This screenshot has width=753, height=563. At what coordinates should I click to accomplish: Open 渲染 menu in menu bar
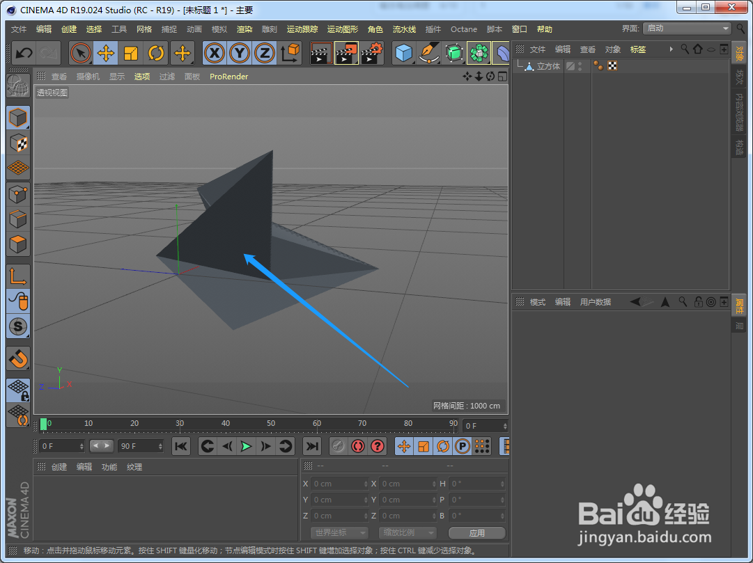click(244, 29)
